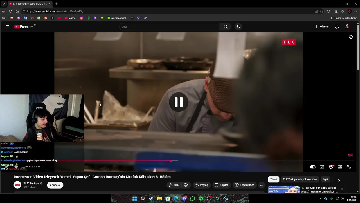360x203 pixels.
Task: Show hidden system tray icons
Action: tap(319, 198)
